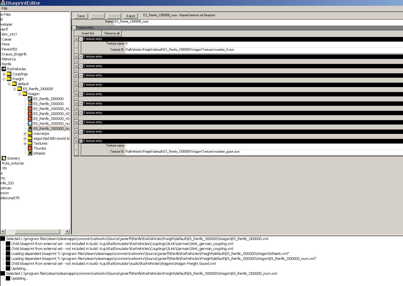Click the ES_Renfe_J300000_41 red blueprint icon
Image resolution: width=403 pixels, height=286 pixels.
tap(30, 109)
